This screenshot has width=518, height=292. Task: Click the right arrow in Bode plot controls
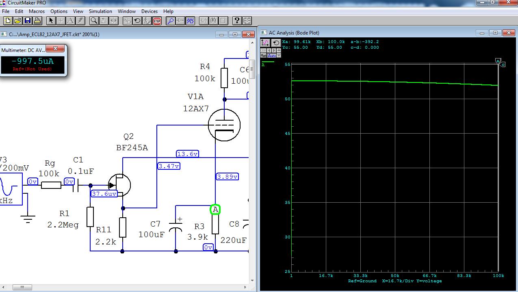point(274,50)
